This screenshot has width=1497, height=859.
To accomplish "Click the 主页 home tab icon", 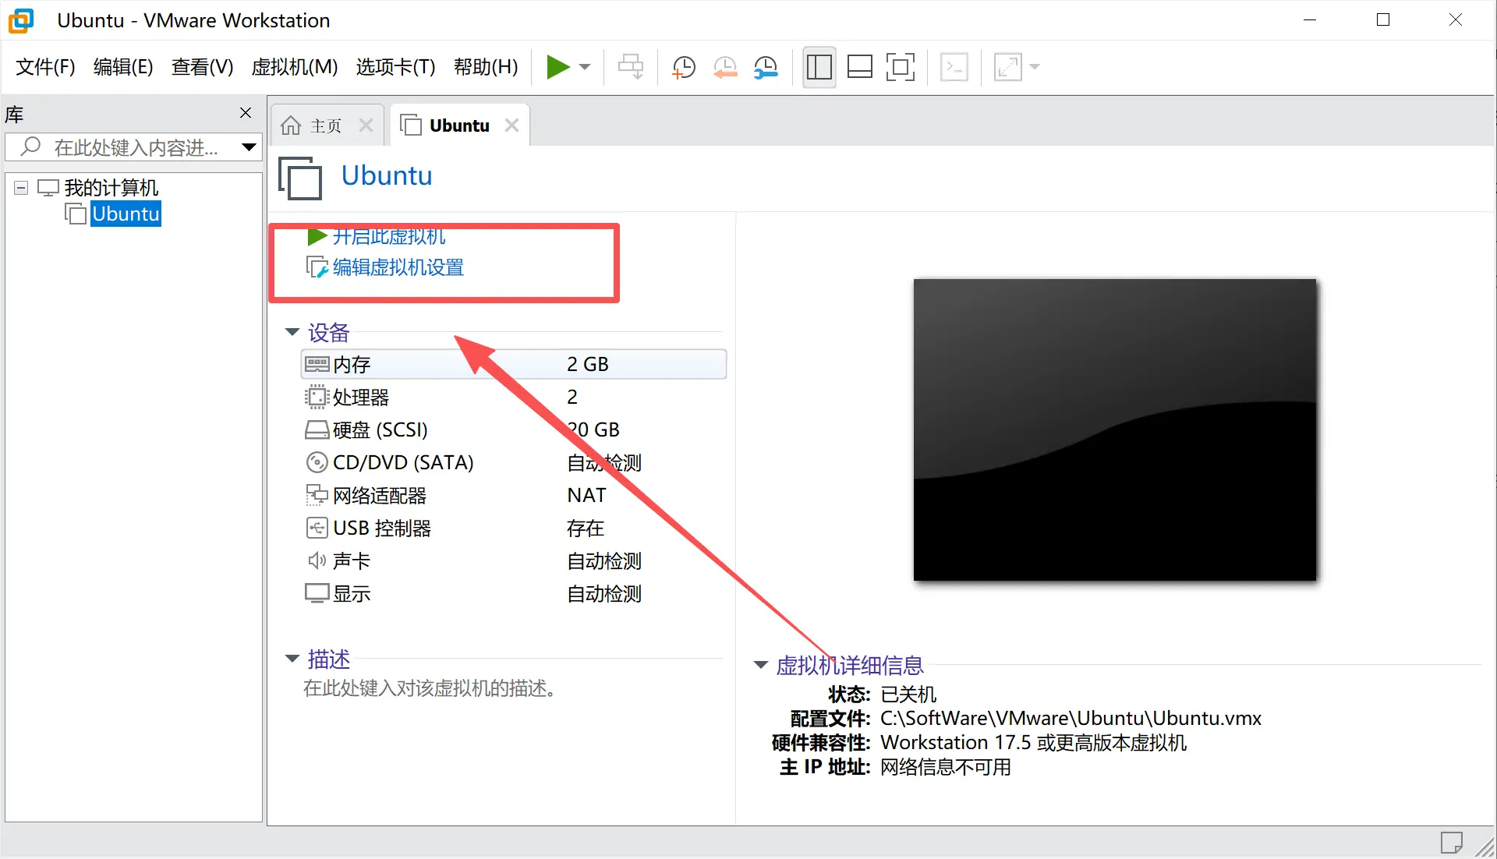I will [291, 125].
